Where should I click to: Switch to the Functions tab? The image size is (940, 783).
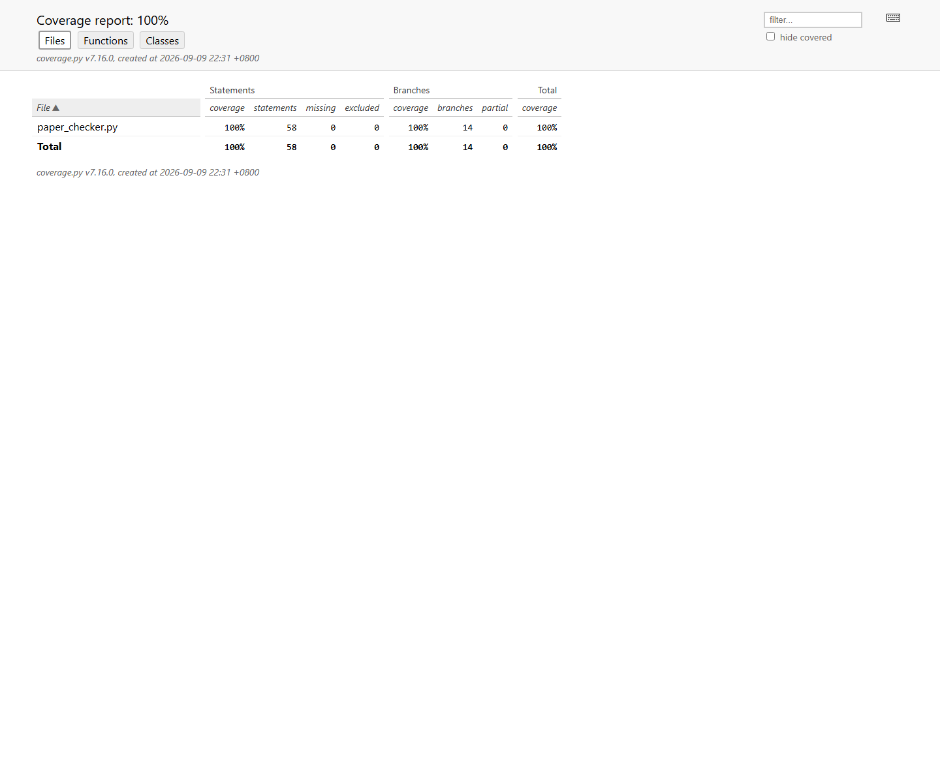click(x=106, y=40)
